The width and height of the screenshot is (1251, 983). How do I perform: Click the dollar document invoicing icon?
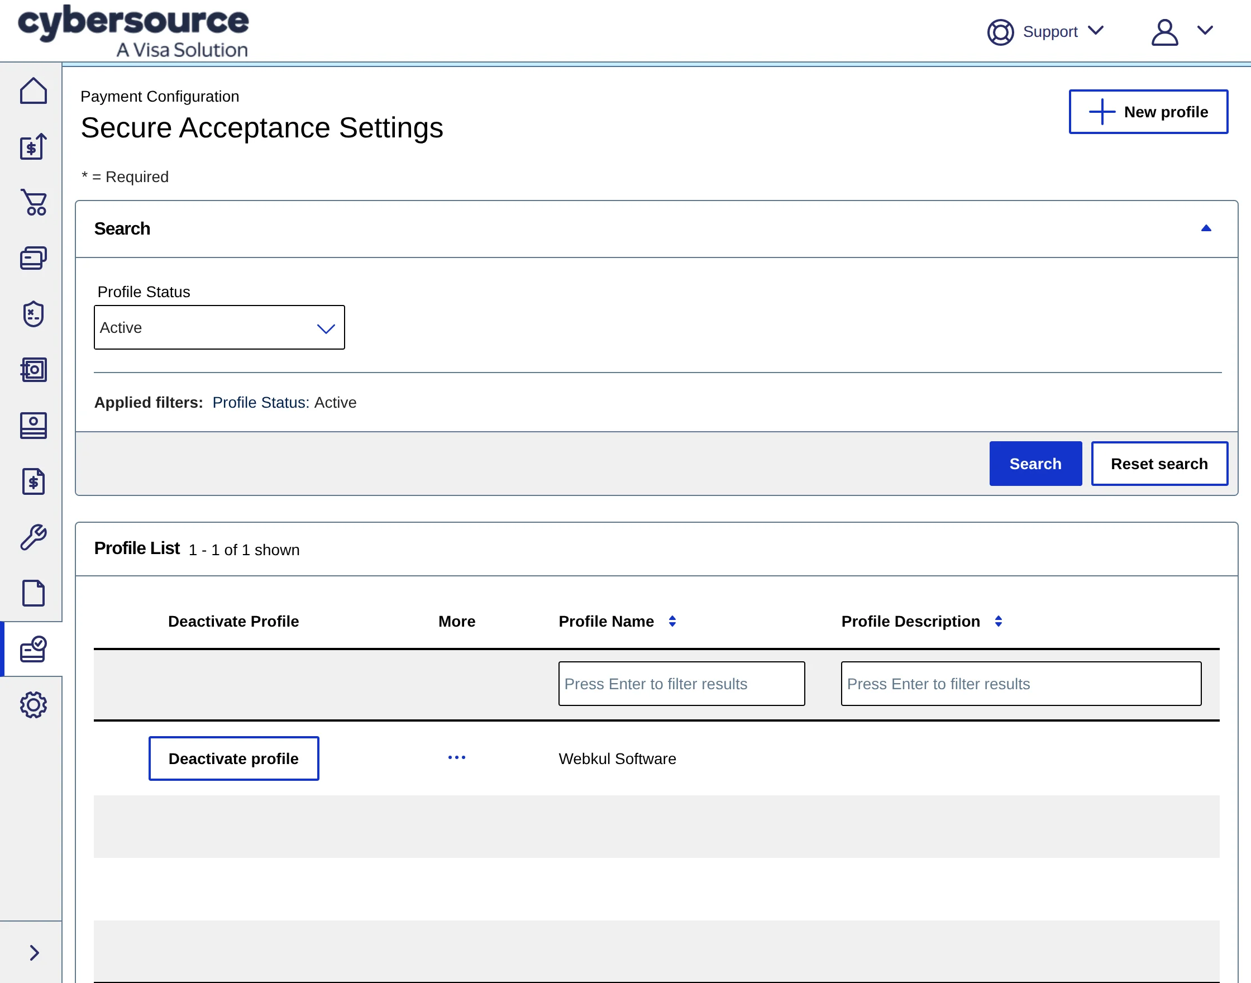point(34,481)
